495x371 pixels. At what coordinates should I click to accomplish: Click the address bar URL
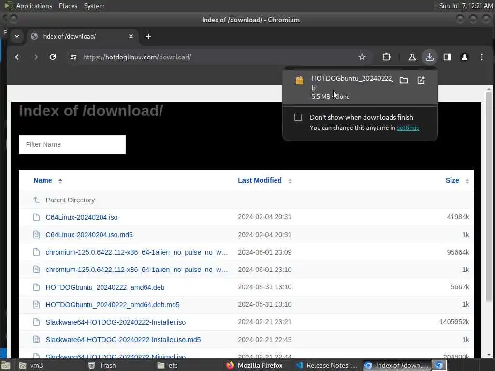pos(137,57)
